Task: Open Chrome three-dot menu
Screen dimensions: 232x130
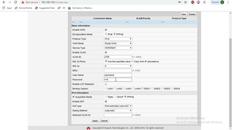Action: (228, 2)
